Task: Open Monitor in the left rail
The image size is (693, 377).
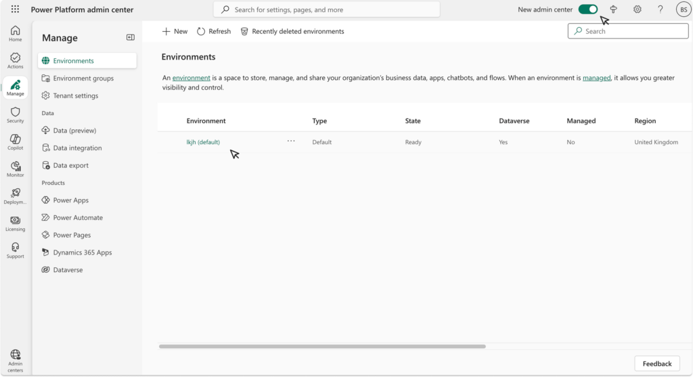Action: [x=15, y=169]
